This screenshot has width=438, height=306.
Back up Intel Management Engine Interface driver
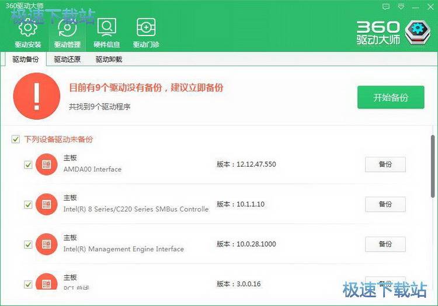point(385,244)
